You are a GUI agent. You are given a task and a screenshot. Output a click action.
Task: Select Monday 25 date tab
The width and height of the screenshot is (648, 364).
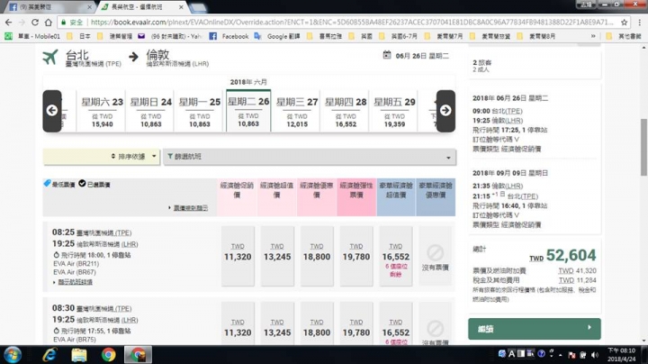click(x=200, y=111)
